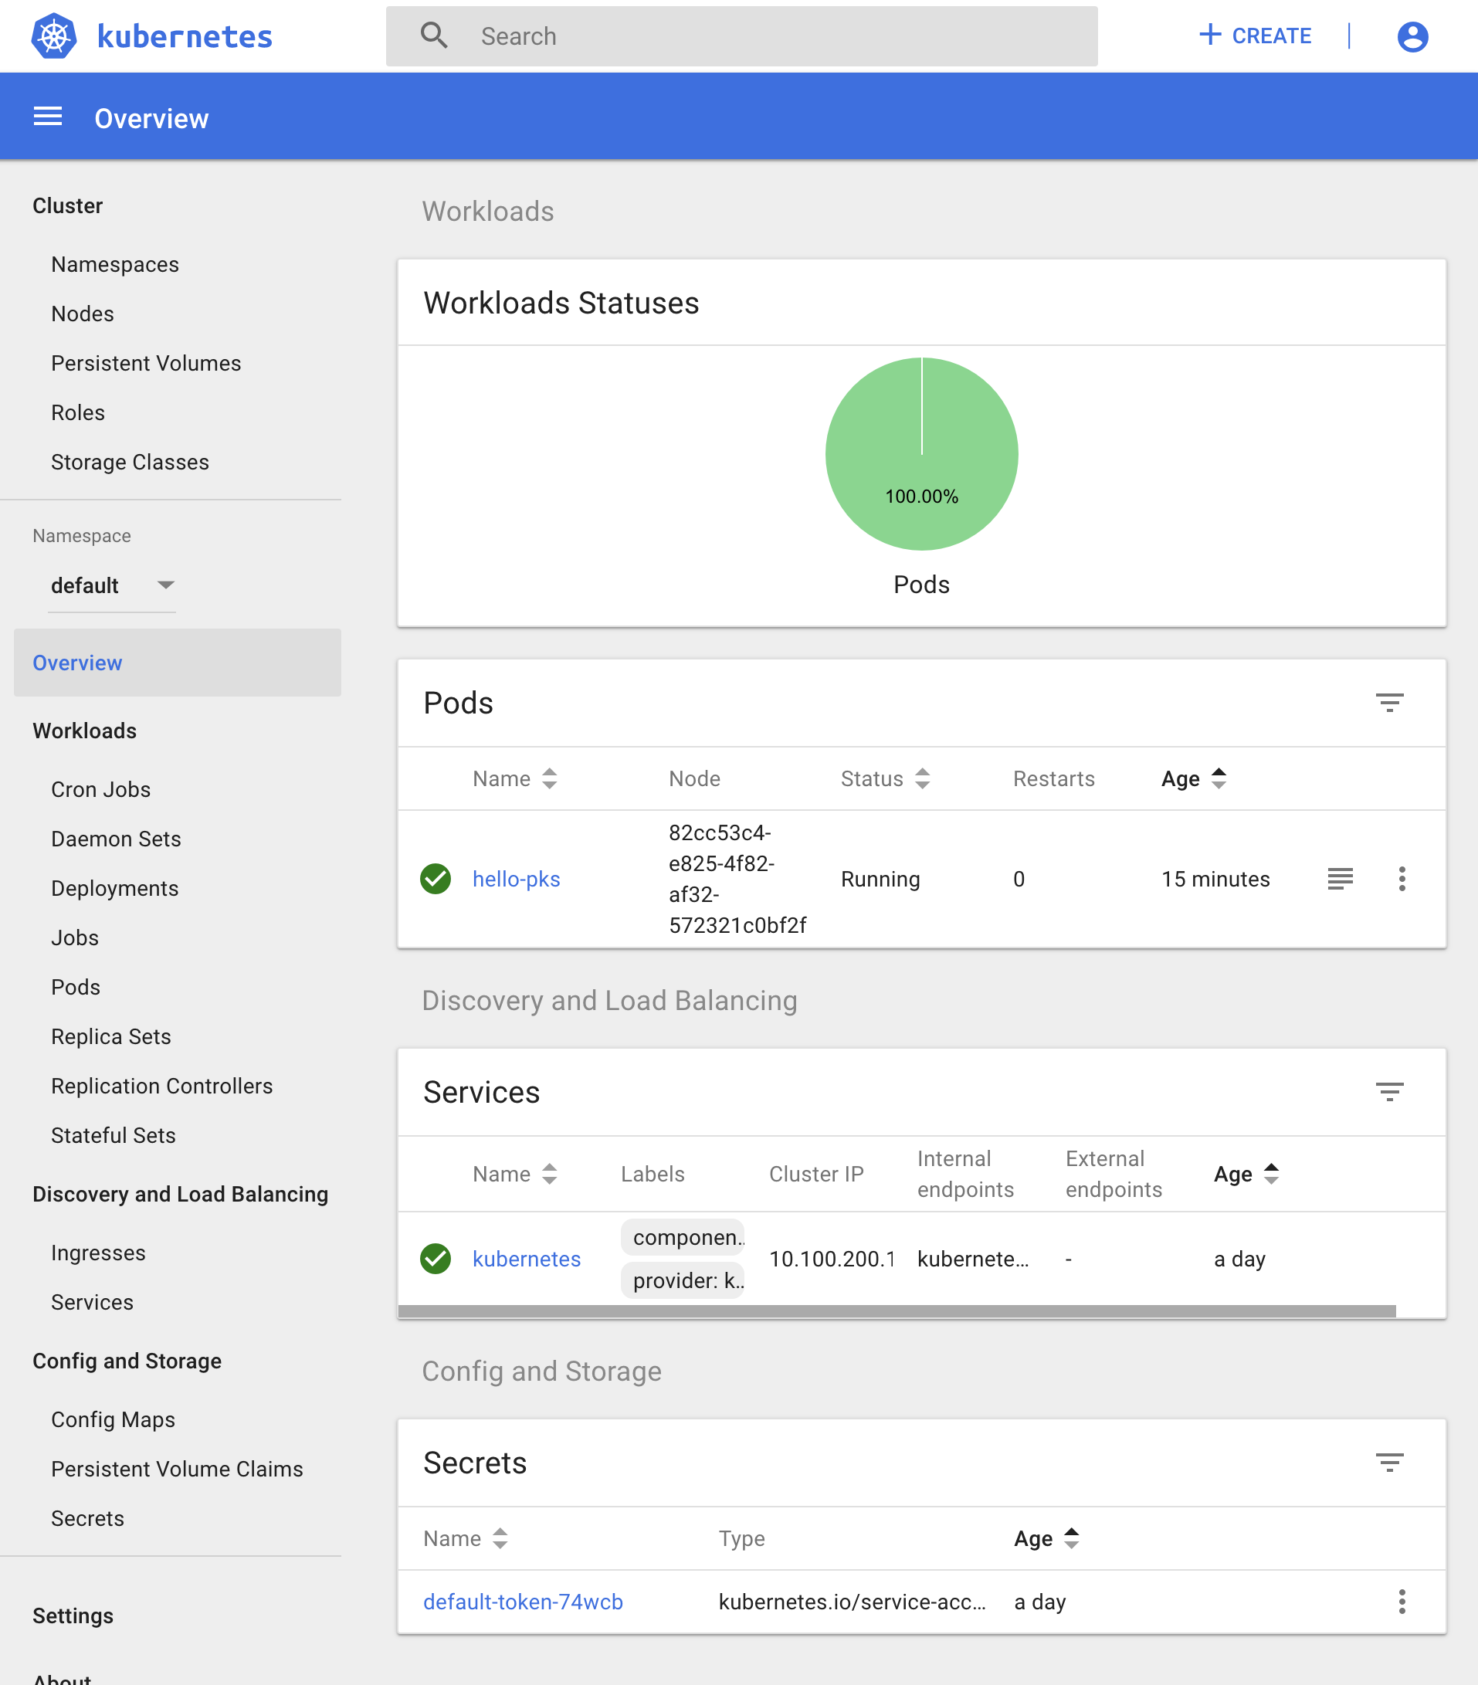Image resolution: width=1478 pixels, height=1685 pixels.
Task: Open the user account icon
Action: pyautogui.click(x=1412, y=36)
